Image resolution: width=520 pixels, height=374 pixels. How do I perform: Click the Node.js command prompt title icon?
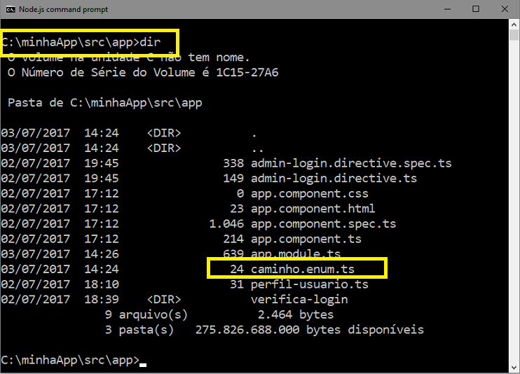click(11, 9)
